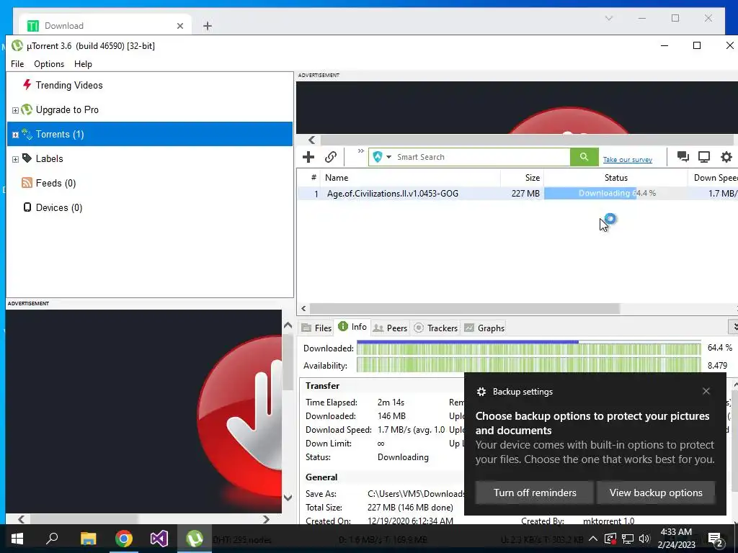Open Google Chrome from the taskbar

[124, 539]
